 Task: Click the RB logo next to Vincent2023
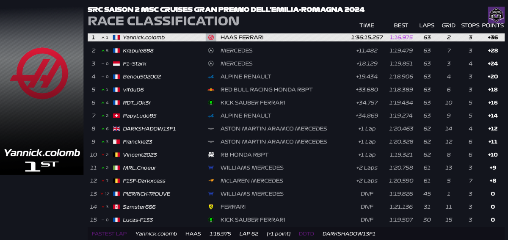pyautogui.click(x=211, y=155)
